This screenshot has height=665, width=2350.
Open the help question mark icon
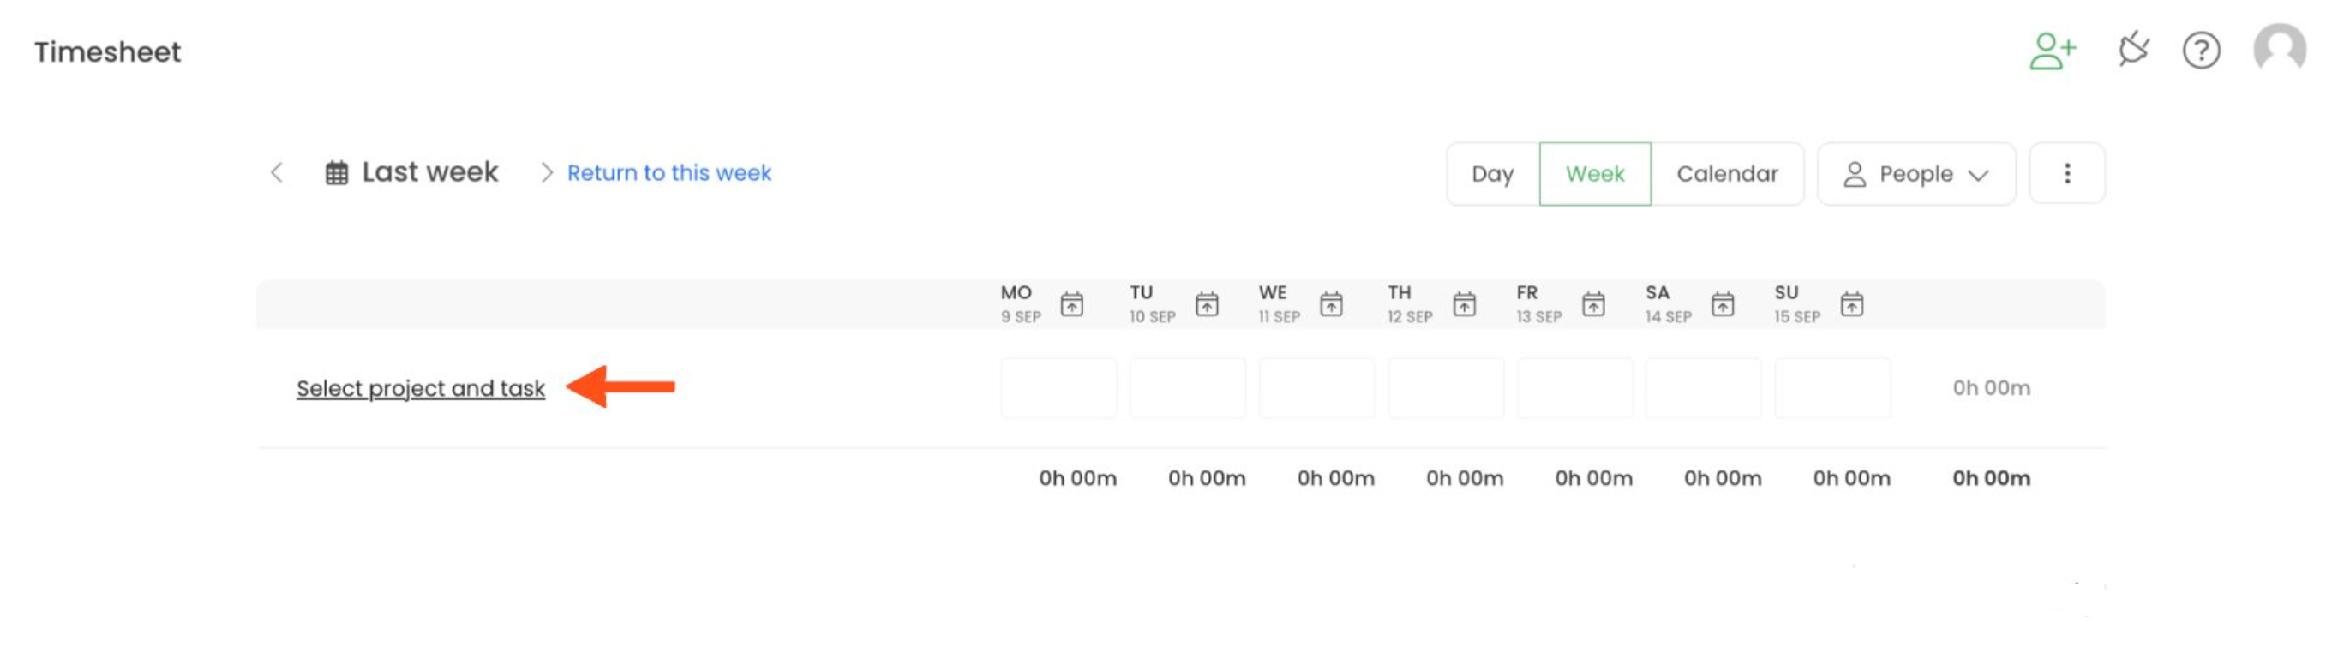(2200, 51)
